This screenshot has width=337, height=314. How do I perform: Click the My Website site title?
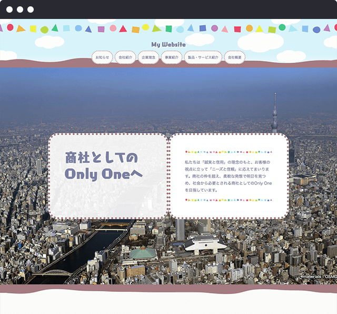(x=168, y=45)
